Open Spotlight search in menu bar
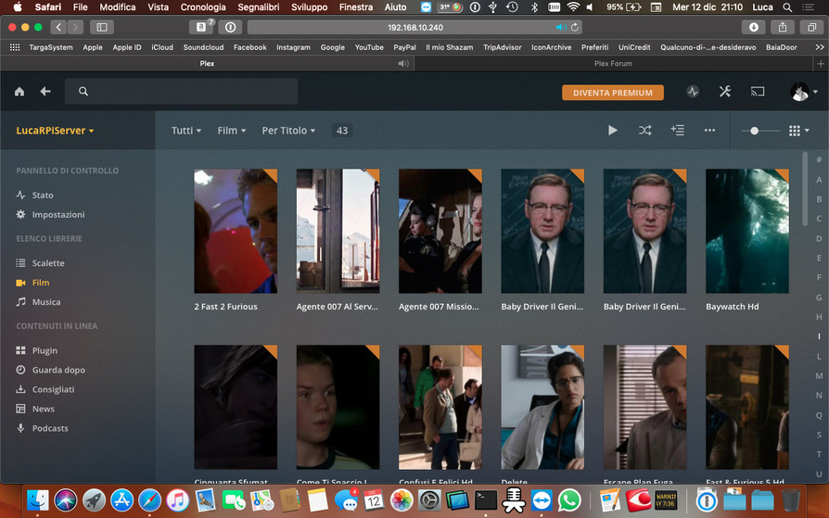 click(x=787, y=6)
